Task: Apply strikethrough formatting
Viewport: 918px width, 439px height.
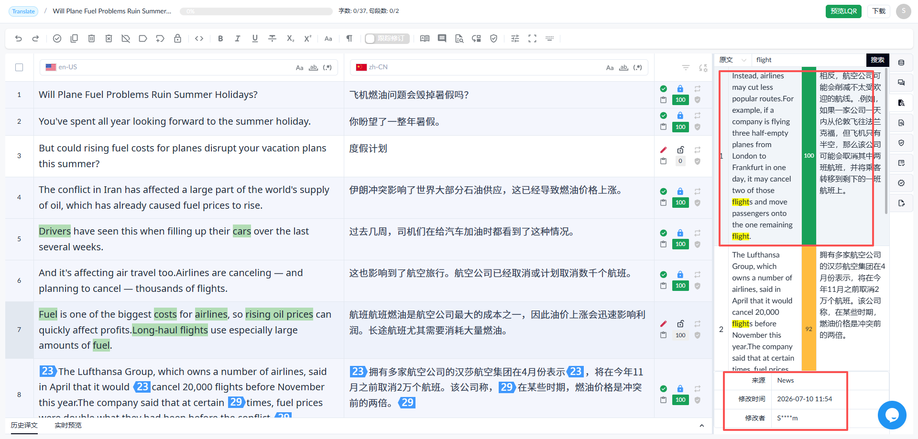Action: (x=272, y=39)
